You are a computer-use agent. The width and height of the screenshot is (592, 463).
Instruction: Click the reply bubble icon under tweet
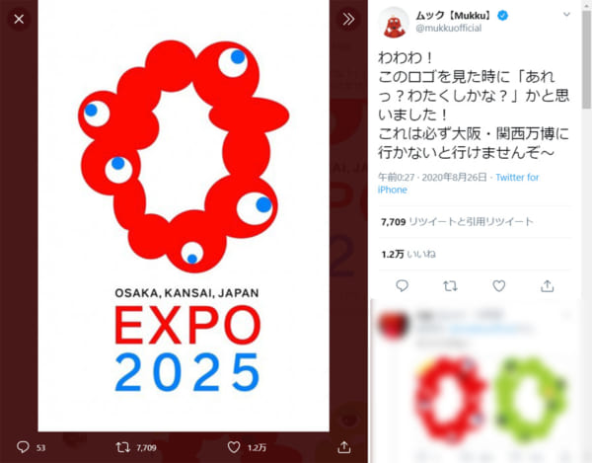tap(402, 286)
